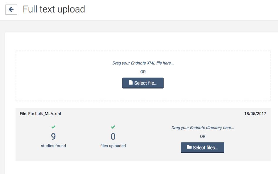Screen dimensions: 278x174
Task: Click the back arrow to exit upload page
Action: point(11,9)
